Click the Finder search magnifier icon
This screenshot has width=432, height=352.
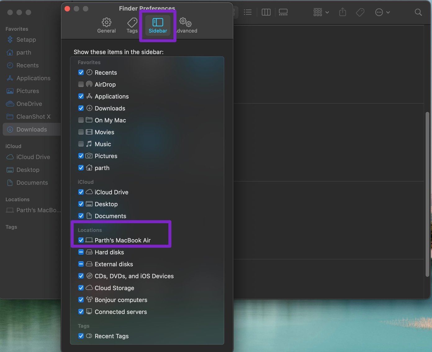point(418,12)
